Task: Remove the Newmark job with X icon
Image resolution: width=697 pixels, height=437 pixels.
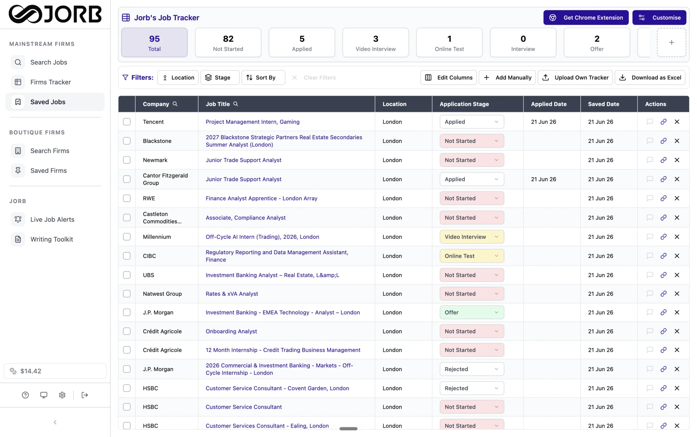Action: click(x=677, y=160)
